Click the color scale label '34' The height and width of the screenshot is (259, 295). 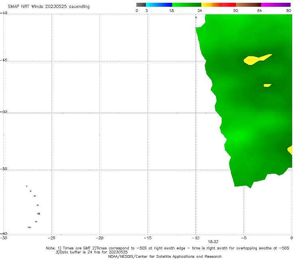[x=200, y=10]
